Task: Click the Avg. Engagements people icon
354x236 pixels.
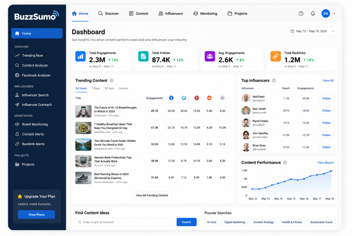Action: click(210, 56)
